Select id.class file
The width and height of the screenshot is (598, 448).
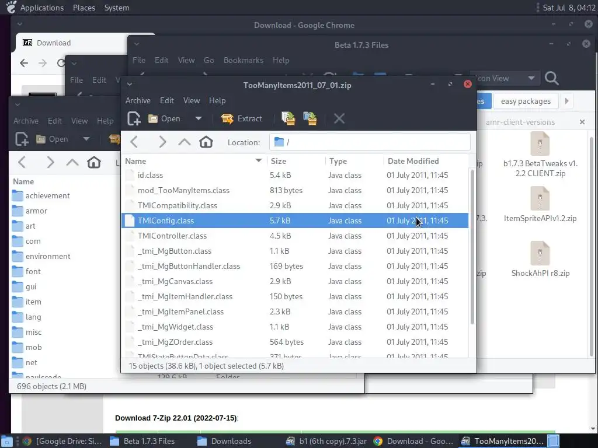point(295,175)
